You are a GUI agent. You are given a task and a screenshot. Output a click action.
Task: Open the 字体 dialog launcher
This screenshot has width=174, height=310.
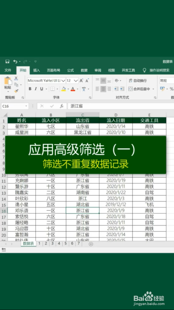tap(90, 97)
